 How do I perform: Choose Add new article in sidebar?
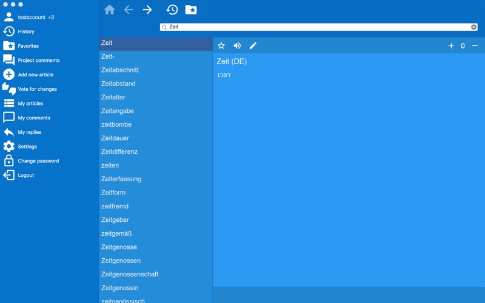point(28,75)
